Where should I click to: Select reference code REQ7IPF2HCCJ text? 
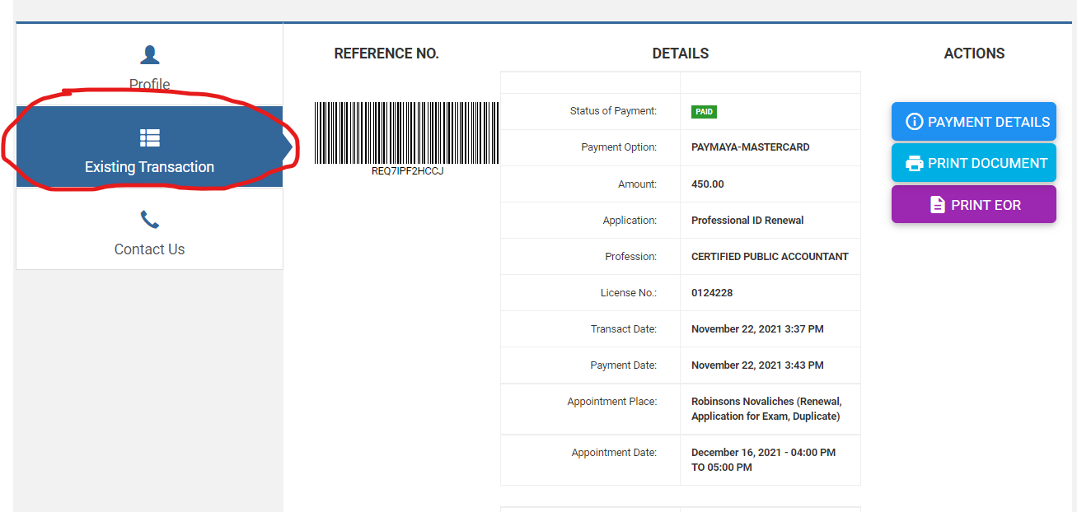pyautogui.click(x=408, y=171)
